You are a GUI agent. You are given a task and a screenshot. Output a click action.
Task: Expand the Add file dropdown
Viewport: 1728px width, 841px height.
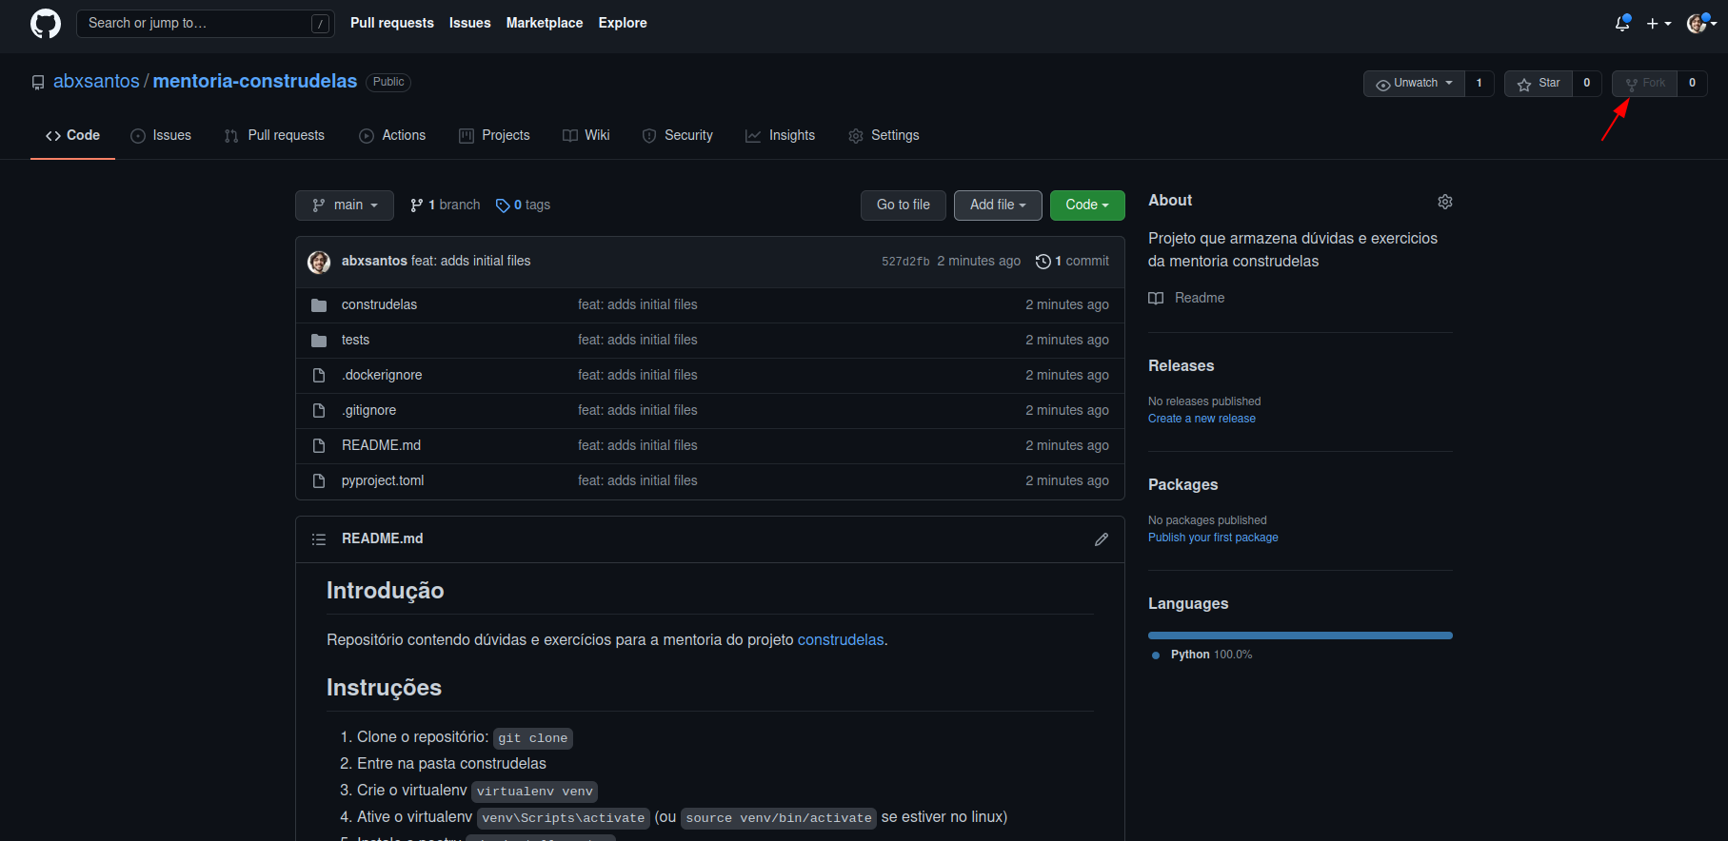pyautogui.click(x=998, y=205)
